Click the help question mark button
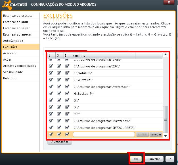The image size is (178, 165). coord(169,159)
